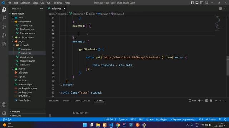Open the Terminal menu
The height and width of the screenshot is (128, 229).
click(58, 3)
